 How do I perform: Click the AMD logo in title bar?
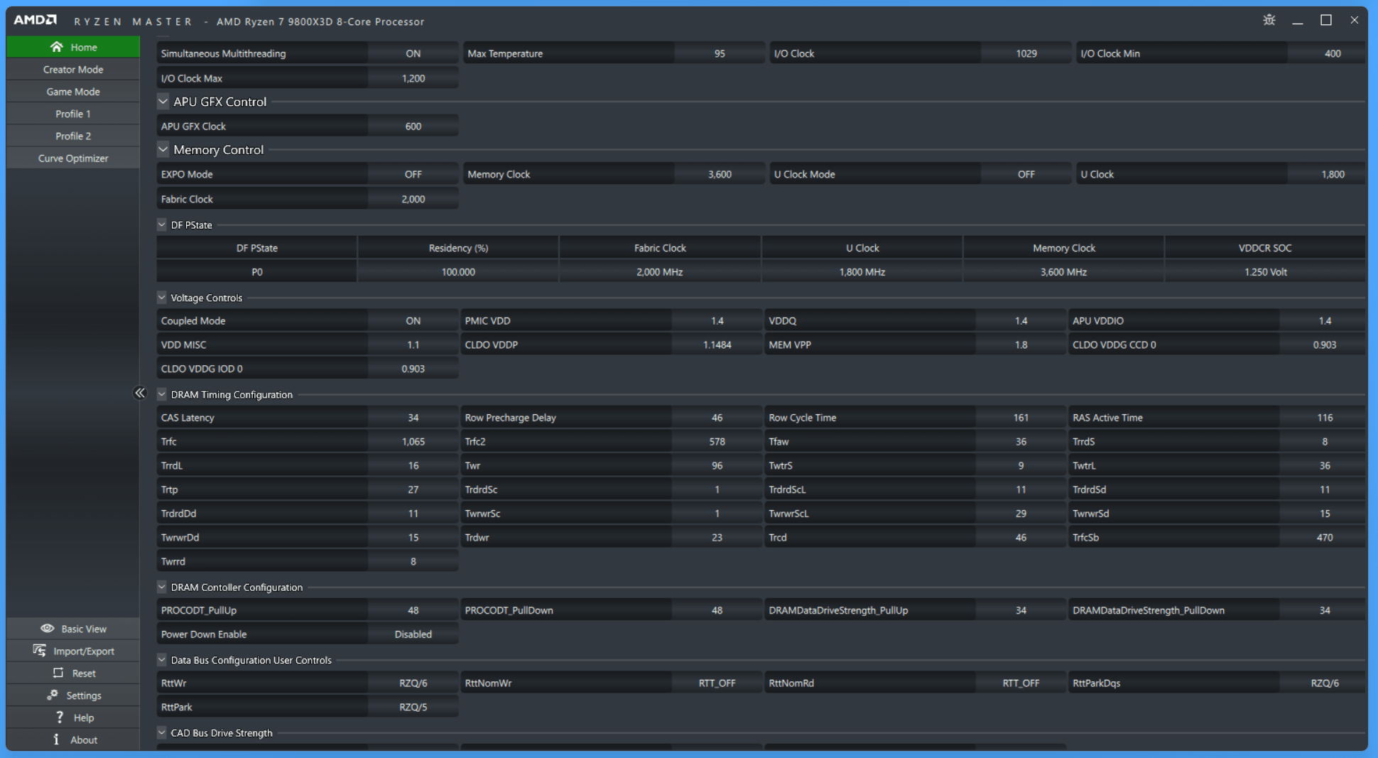[x=35, y=20]
